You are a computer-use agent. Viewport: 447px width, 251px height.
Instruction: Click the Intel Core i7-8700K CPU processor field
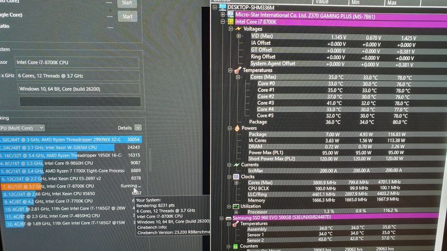77,62
